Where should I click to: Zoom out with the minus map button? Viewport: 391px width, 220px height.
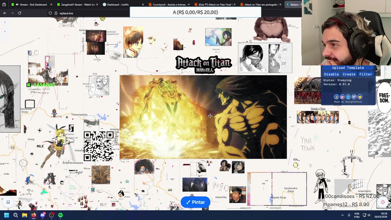[5, 38]
